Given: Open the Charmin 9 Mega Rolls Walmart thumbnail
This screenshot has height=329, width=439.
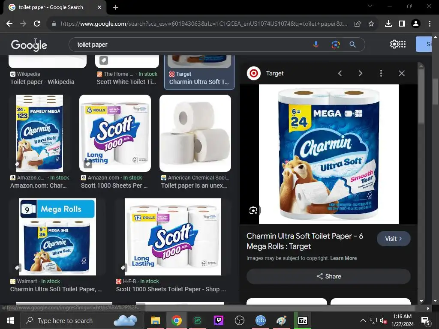Looking at the screenshot, I should (57, 237).
